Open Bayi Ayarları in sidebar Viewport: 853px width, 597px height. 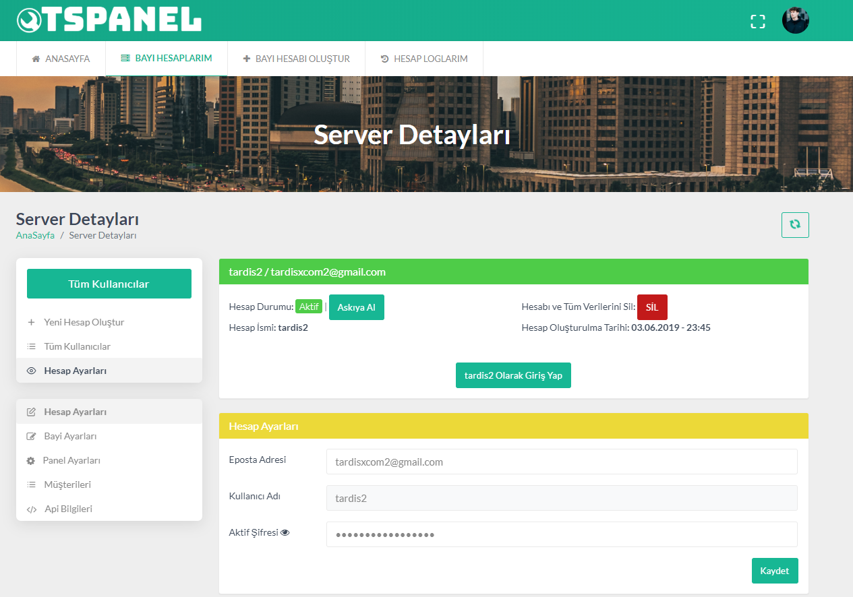[x=109, y=436]
